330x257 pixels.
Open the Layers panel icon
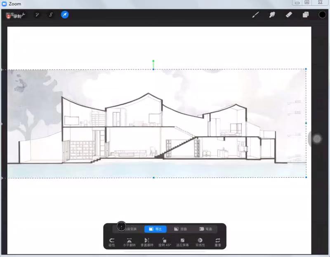tap(306, 15)
